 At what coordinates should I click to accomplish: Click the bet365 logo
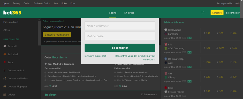pos(12,13)
